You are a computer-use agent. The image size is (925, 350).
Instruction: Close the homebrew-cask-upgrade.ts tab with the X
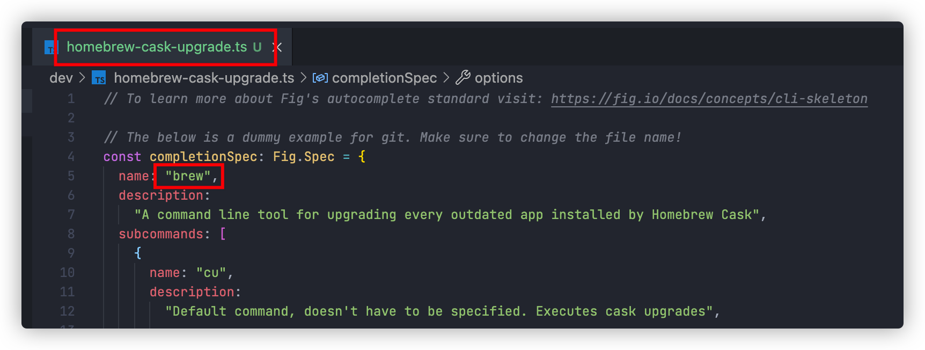[278, 47]
